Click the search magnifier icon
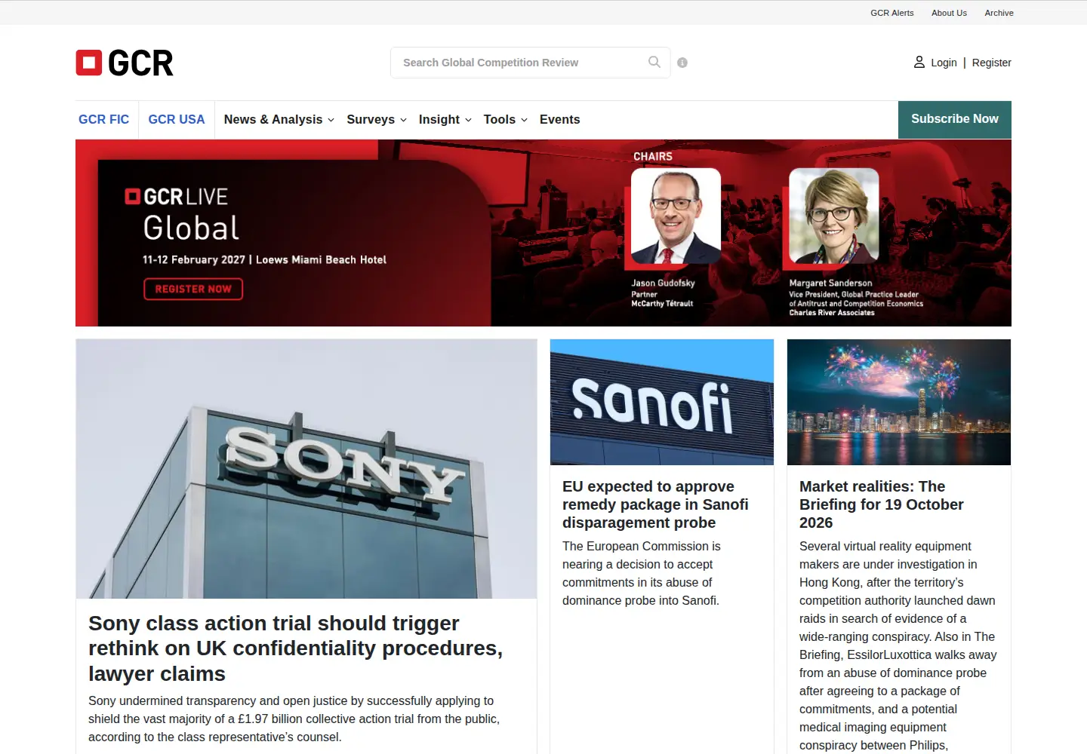Image resolution: width=1087 pixels, height=754 pixels. coord(654,62)
